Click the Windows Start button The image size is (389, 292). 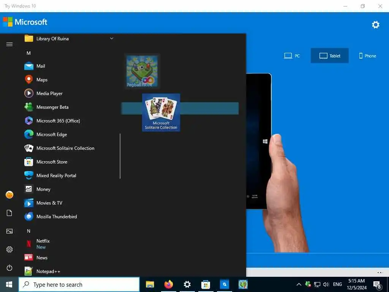9,284
